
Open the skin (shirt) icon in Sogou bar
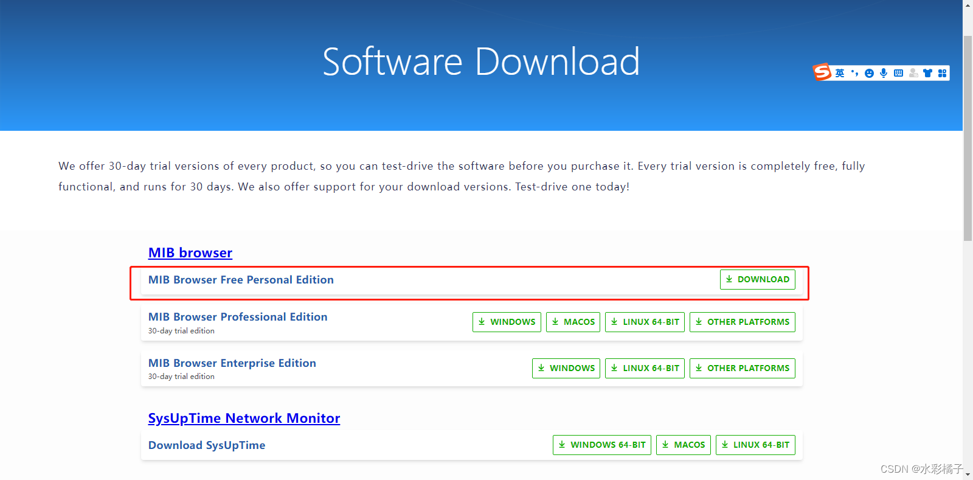(x=927, y=73)
